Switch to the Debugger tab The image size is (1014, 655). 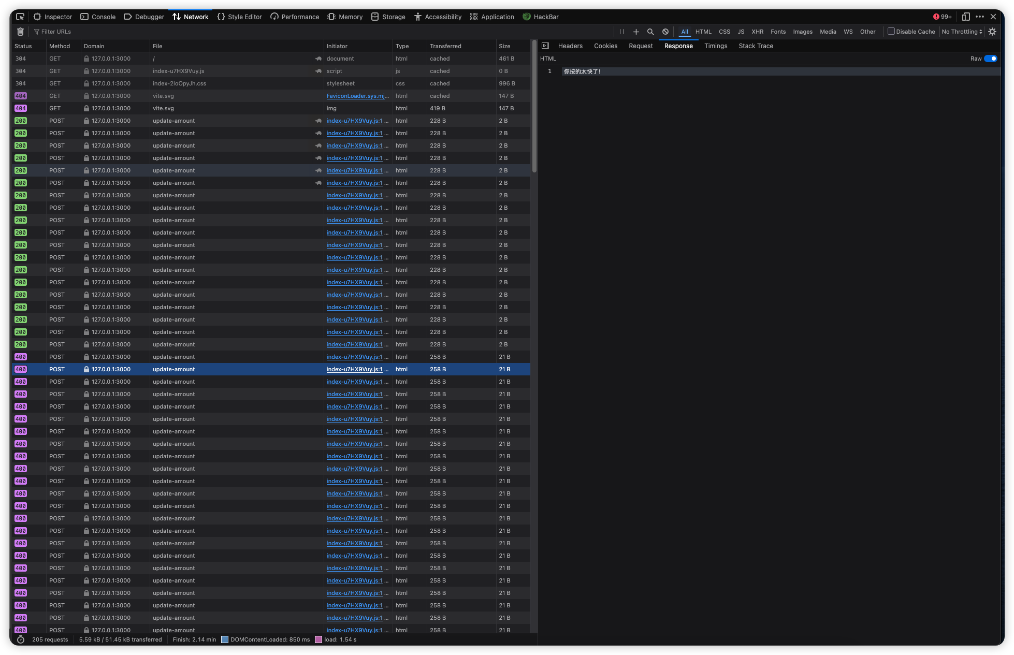coord(144,17)
